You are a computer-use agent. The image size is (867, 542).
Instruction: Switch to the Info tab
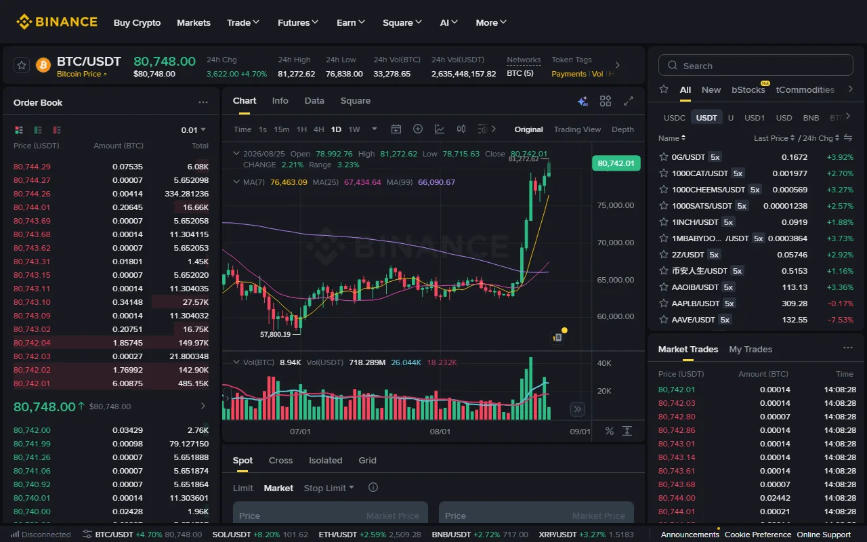point(280,100)
